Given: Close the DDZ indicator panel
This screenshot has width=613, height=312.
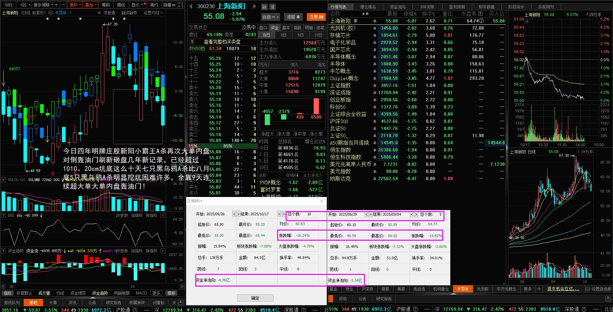Looking at the screenshot, I should pos(163,215).
